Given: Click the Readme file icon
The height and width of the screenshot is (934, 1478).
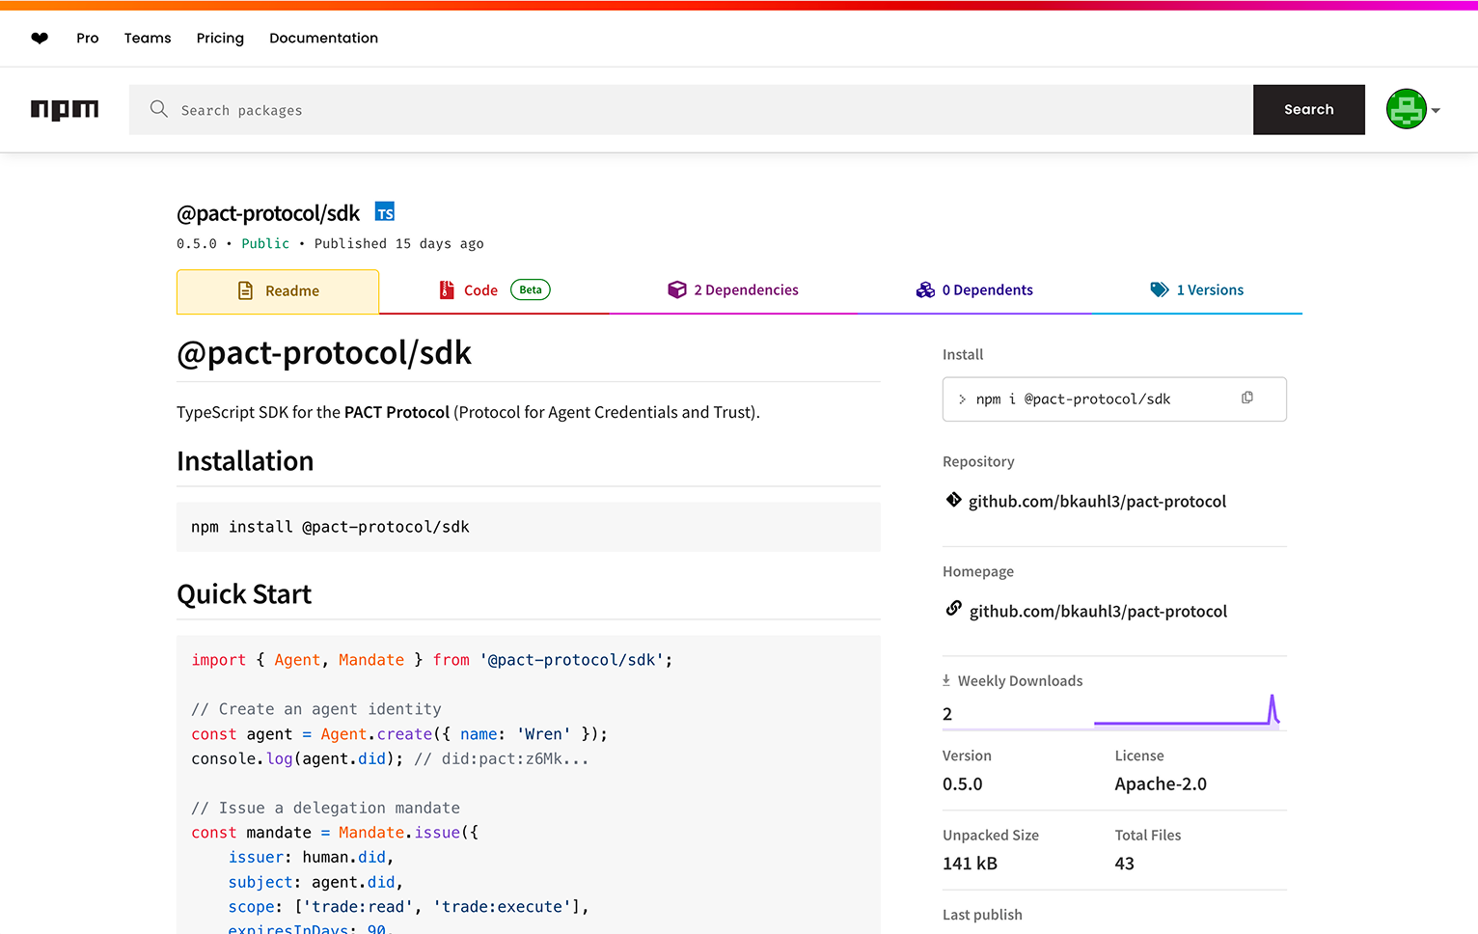Looking at the screenshot, I should [x=246, y=290].
